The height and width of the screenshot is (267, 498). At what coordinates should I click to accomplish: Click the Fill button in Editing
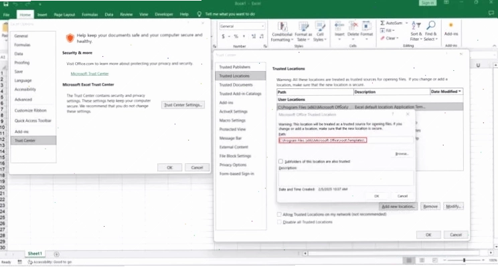coord(387,31)
